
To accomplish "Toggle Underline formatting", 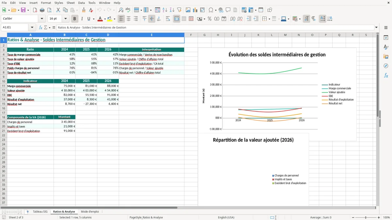I will (89, 19).
